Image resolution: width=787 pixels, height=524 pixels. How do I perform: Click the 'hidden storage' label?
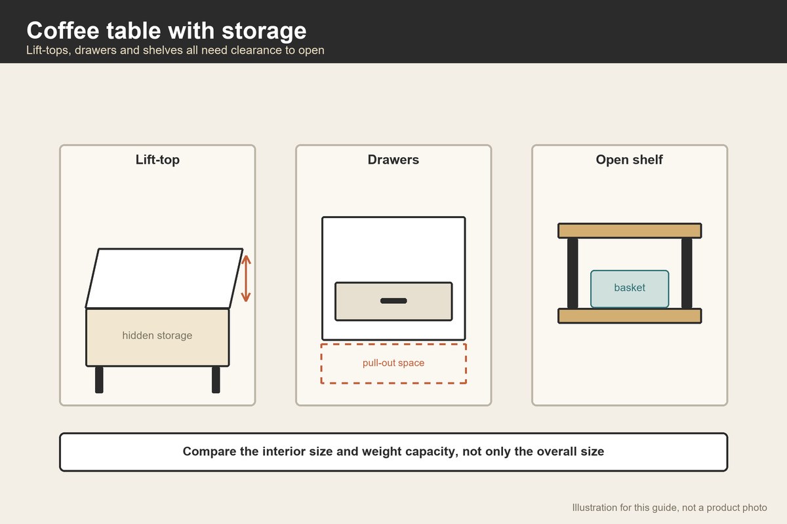(x=157, y=335)
